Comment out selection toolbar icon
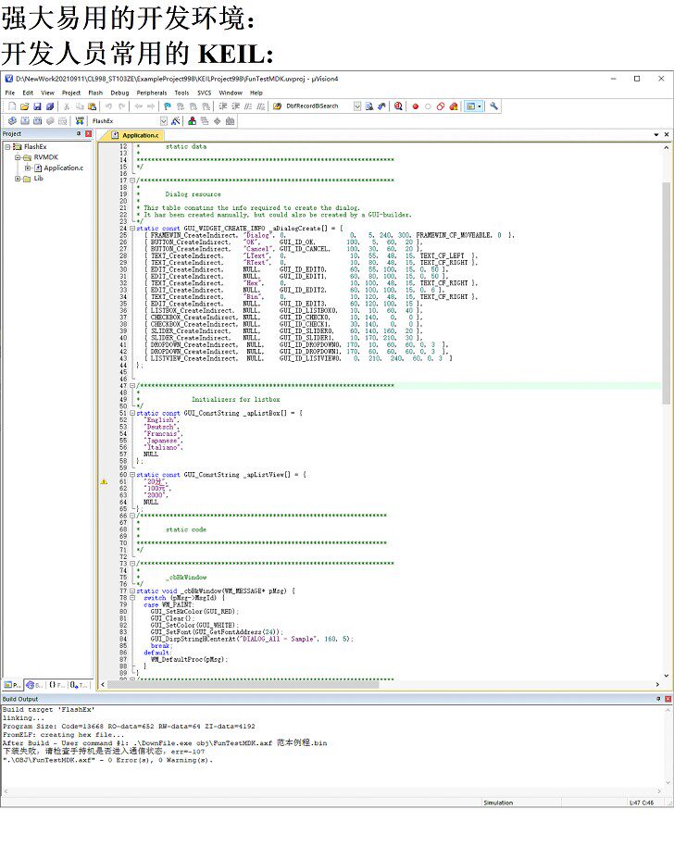 click(248, 106)
